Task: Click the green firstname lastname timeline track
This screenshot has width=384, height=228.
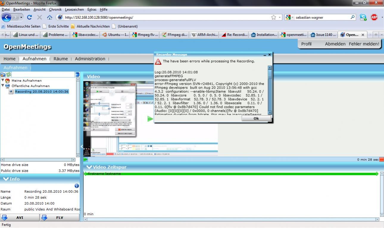Action: (x=232, y=174)
